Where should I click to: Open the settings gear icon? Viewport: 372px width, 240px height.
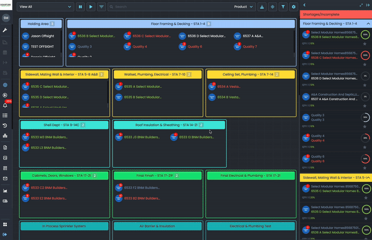coord(293,7)
